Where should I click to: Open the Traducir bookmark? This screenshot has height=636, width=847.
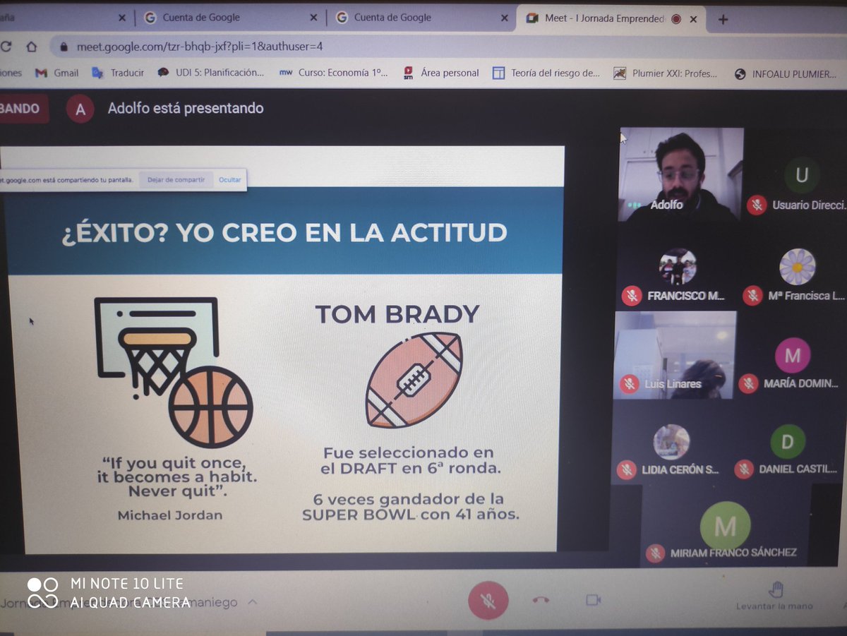tap(118, 73)
